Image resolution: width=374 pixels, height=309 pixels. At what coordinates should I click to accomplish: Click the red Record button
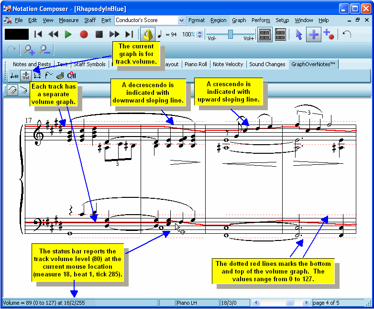(x=84, y=34)
